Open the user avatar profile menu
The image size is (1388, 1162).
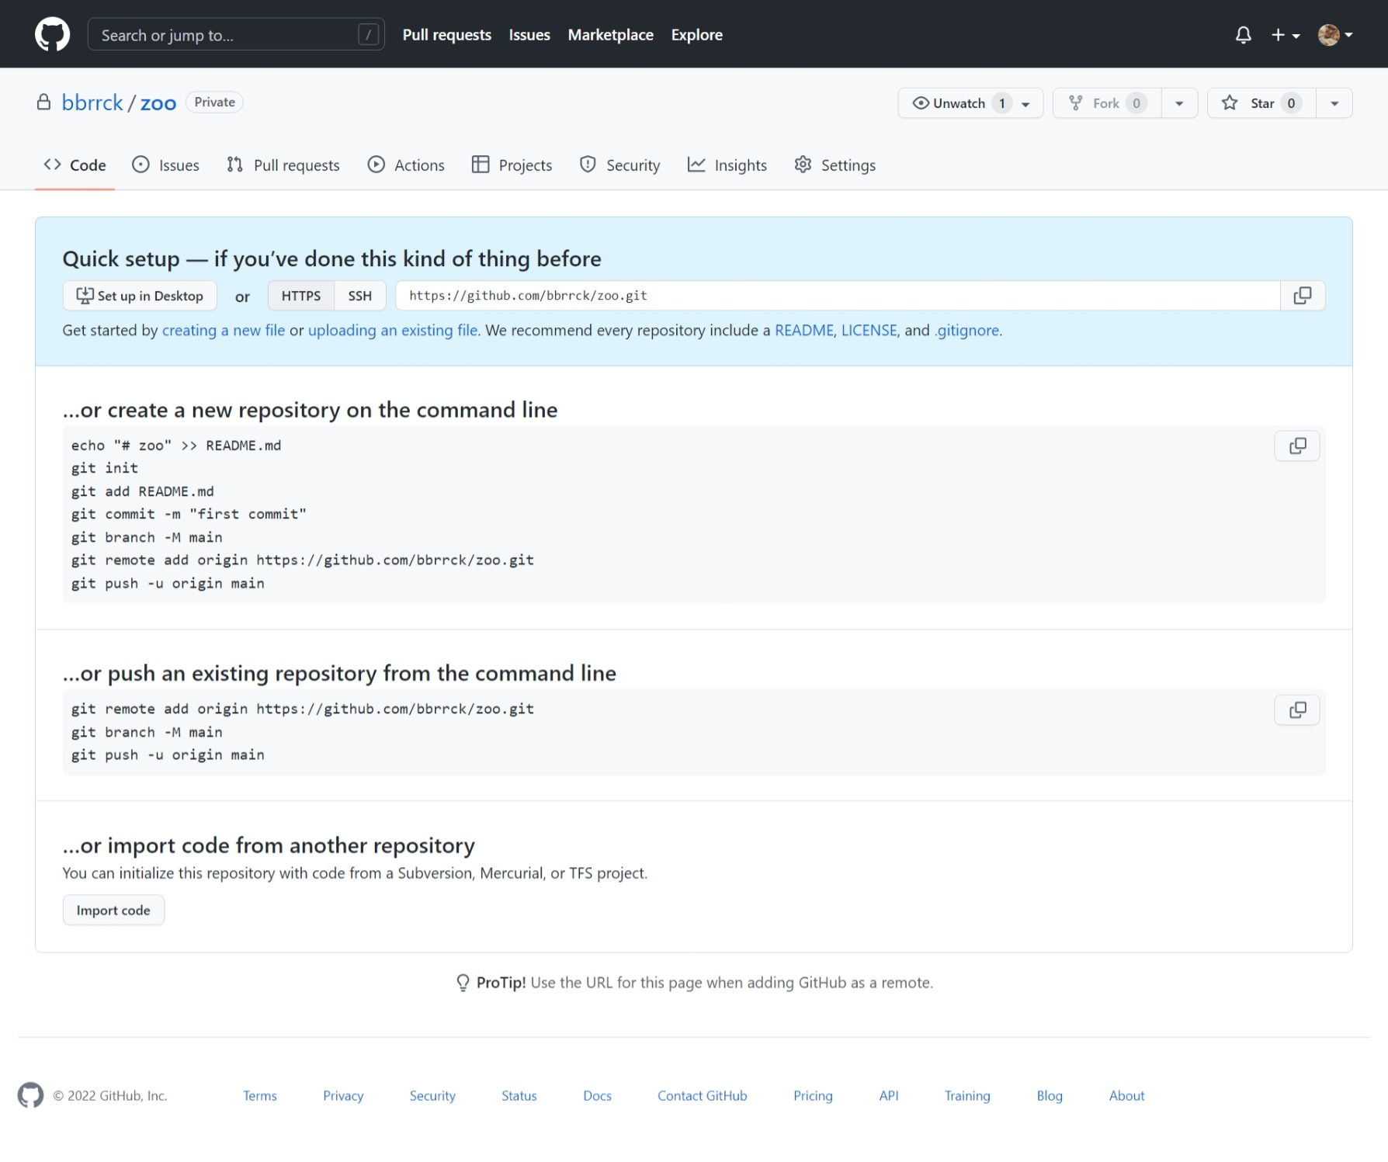(x=1334, y=35)
